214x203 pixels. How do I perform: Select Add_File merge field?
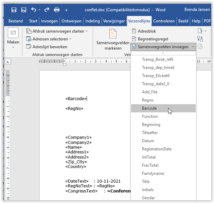pos(163,92)
